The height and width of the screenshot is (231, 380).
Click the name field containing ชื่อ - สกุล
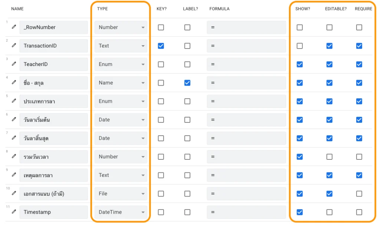pos(53,83)
